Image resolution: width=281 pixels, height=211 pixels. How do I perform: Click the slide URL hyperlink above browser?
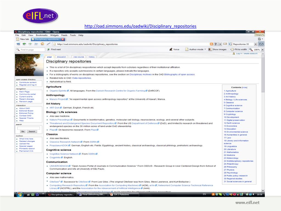(140, 26)
